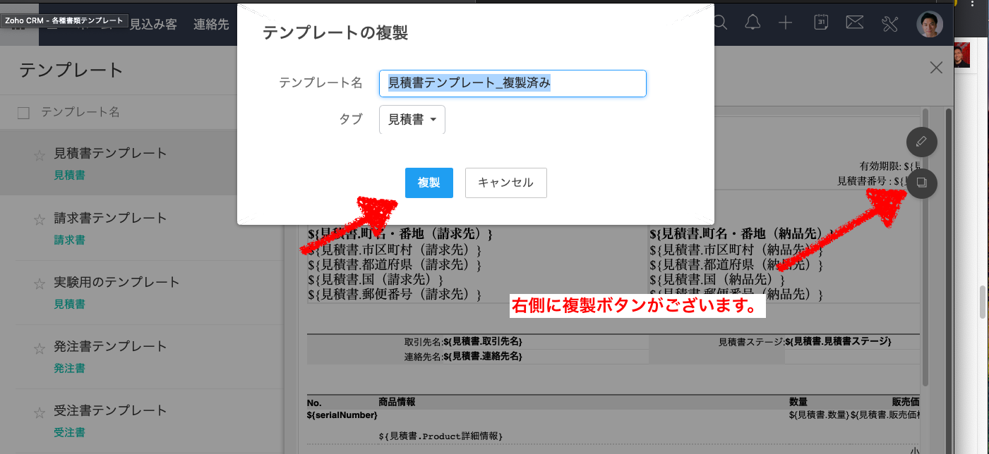Open the mail icon in the top bar
Screen dimensions: 989x454
853,23
